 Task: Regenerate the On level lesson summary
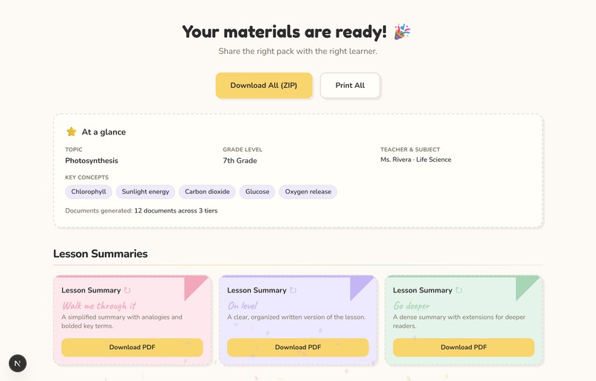coord(293,290)
